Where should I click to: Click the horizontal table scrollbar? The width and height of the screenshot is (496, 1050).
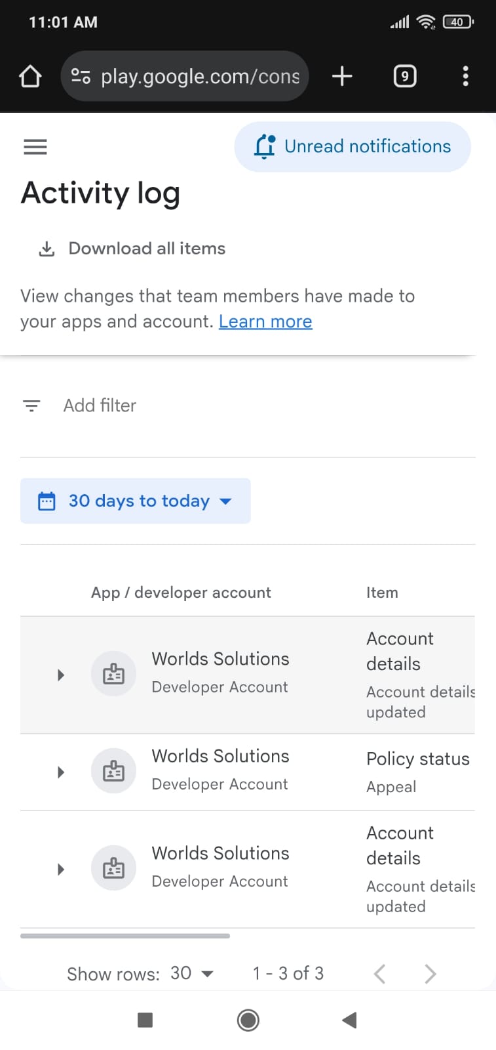[125, 936]
